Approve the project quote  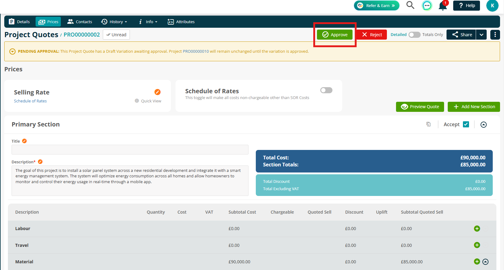click(335, 35)
